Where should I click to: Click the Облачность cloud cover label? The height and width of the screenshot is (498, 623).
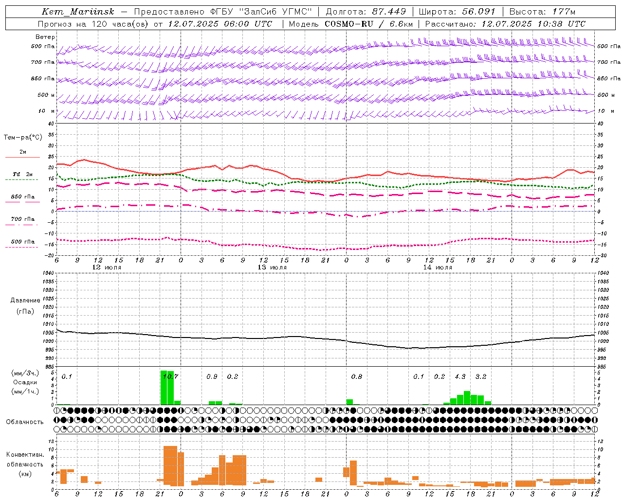pyautogui.click(x=25, y=422)
